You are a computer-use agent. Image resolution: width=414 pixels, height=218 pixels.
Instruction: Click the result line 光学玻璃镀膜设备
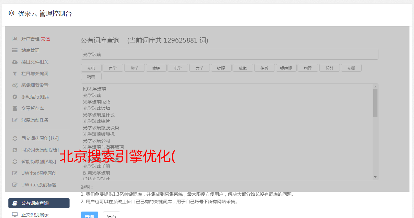101,128
